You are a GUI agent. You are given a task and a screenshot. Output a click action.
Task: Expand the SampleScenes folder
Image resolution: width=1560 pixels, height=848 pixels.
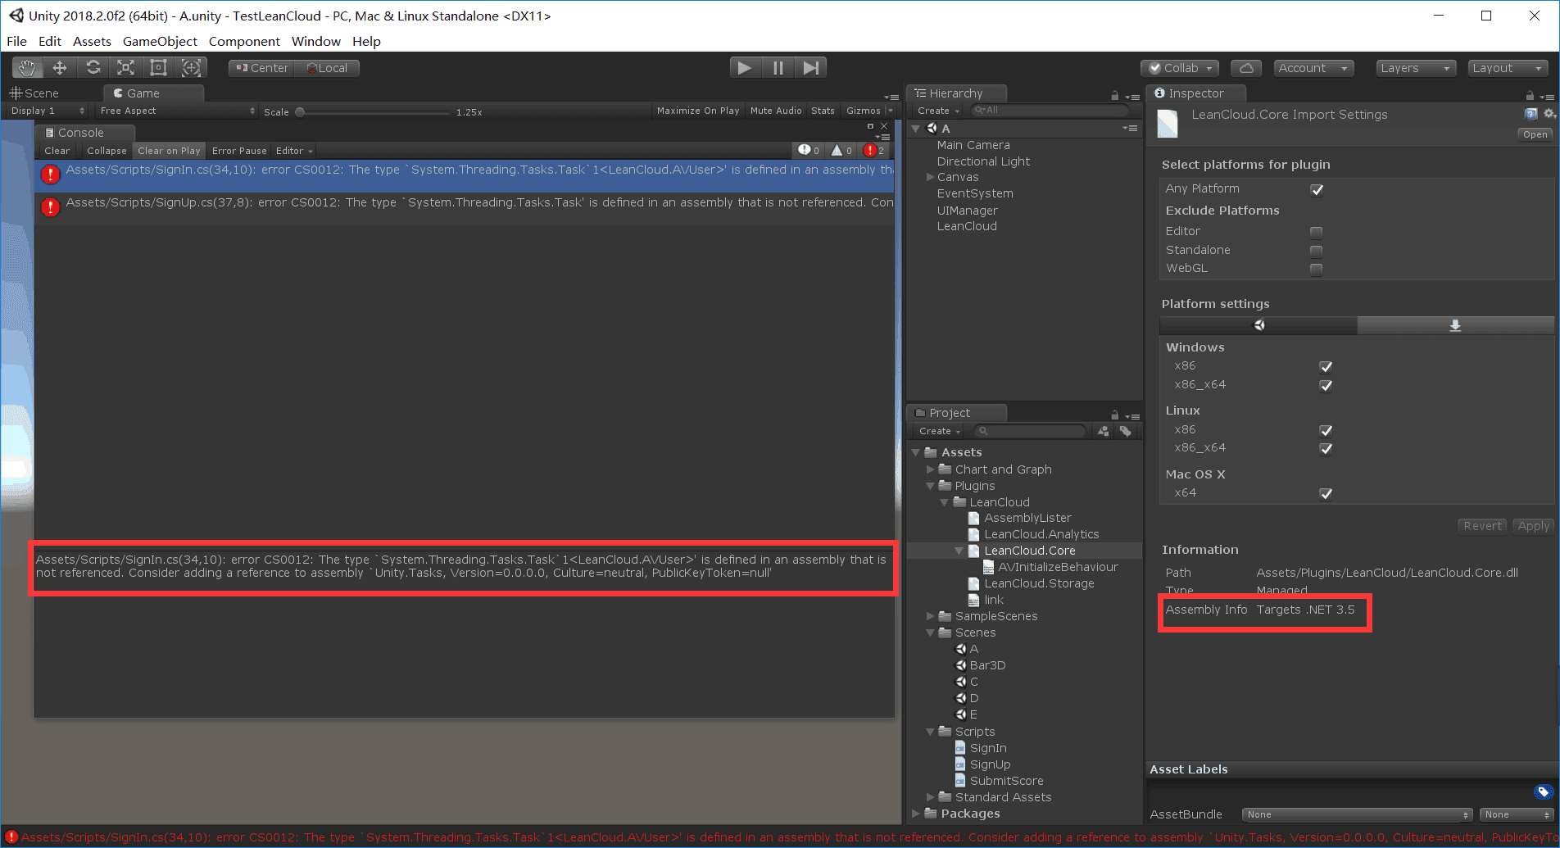coord(930,616)
